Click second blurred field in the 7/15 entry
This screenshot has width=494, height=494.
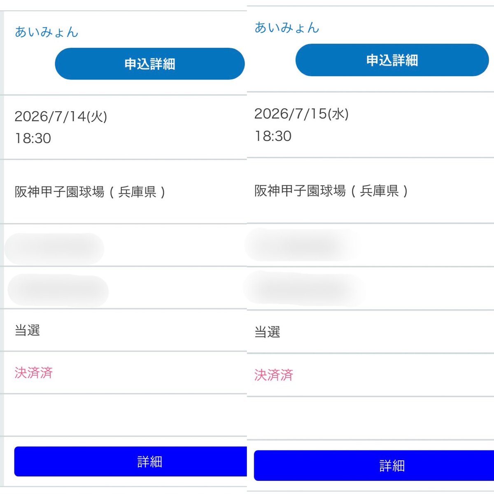304,288
